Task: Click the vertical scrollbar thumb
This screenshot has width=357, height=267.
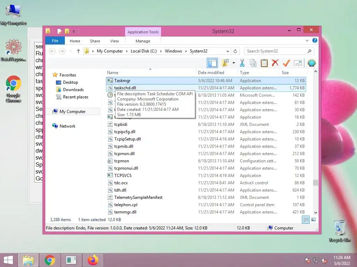Action: click(x=316, y=183)
